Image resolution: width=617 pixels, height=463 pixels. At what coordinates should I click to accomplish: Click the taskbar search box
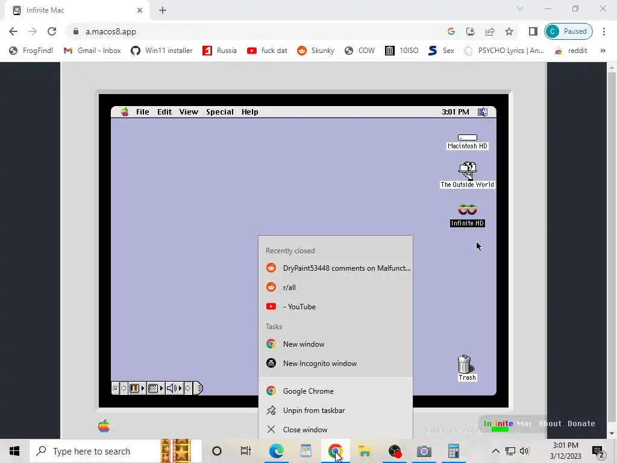115,451
